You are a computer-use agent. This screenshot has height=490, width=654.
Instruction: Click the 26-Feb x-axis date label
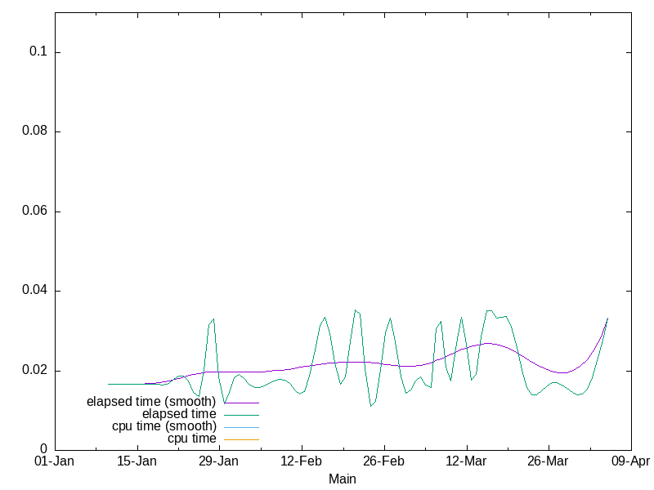click(x=383, y=462)
